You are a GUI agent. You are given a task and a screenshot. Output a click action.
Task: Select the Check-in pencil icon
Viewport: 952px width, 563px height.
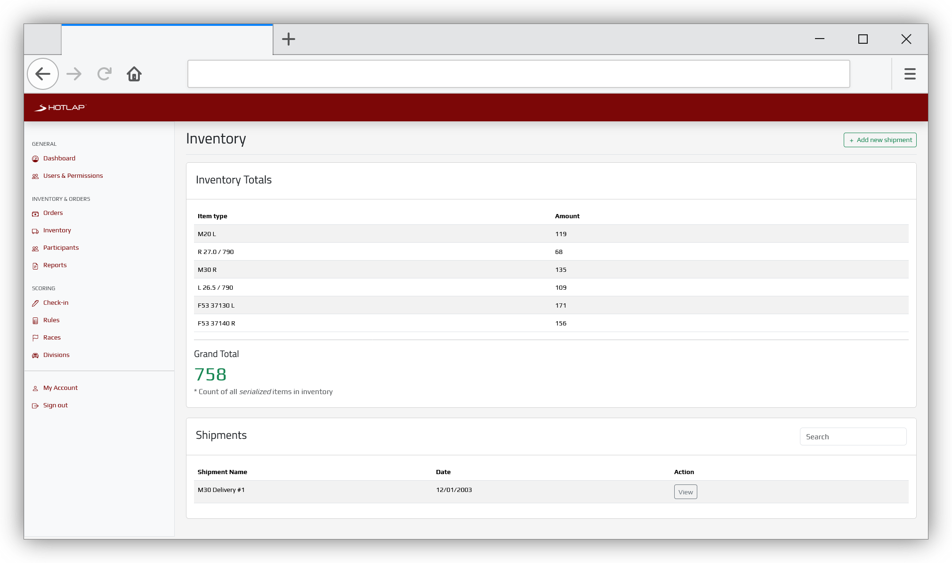coord(35,303)
